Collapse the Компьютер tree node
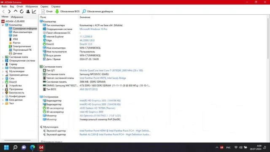Image resolution: width=270 pixels, height=152 pixels. (3, 25)
